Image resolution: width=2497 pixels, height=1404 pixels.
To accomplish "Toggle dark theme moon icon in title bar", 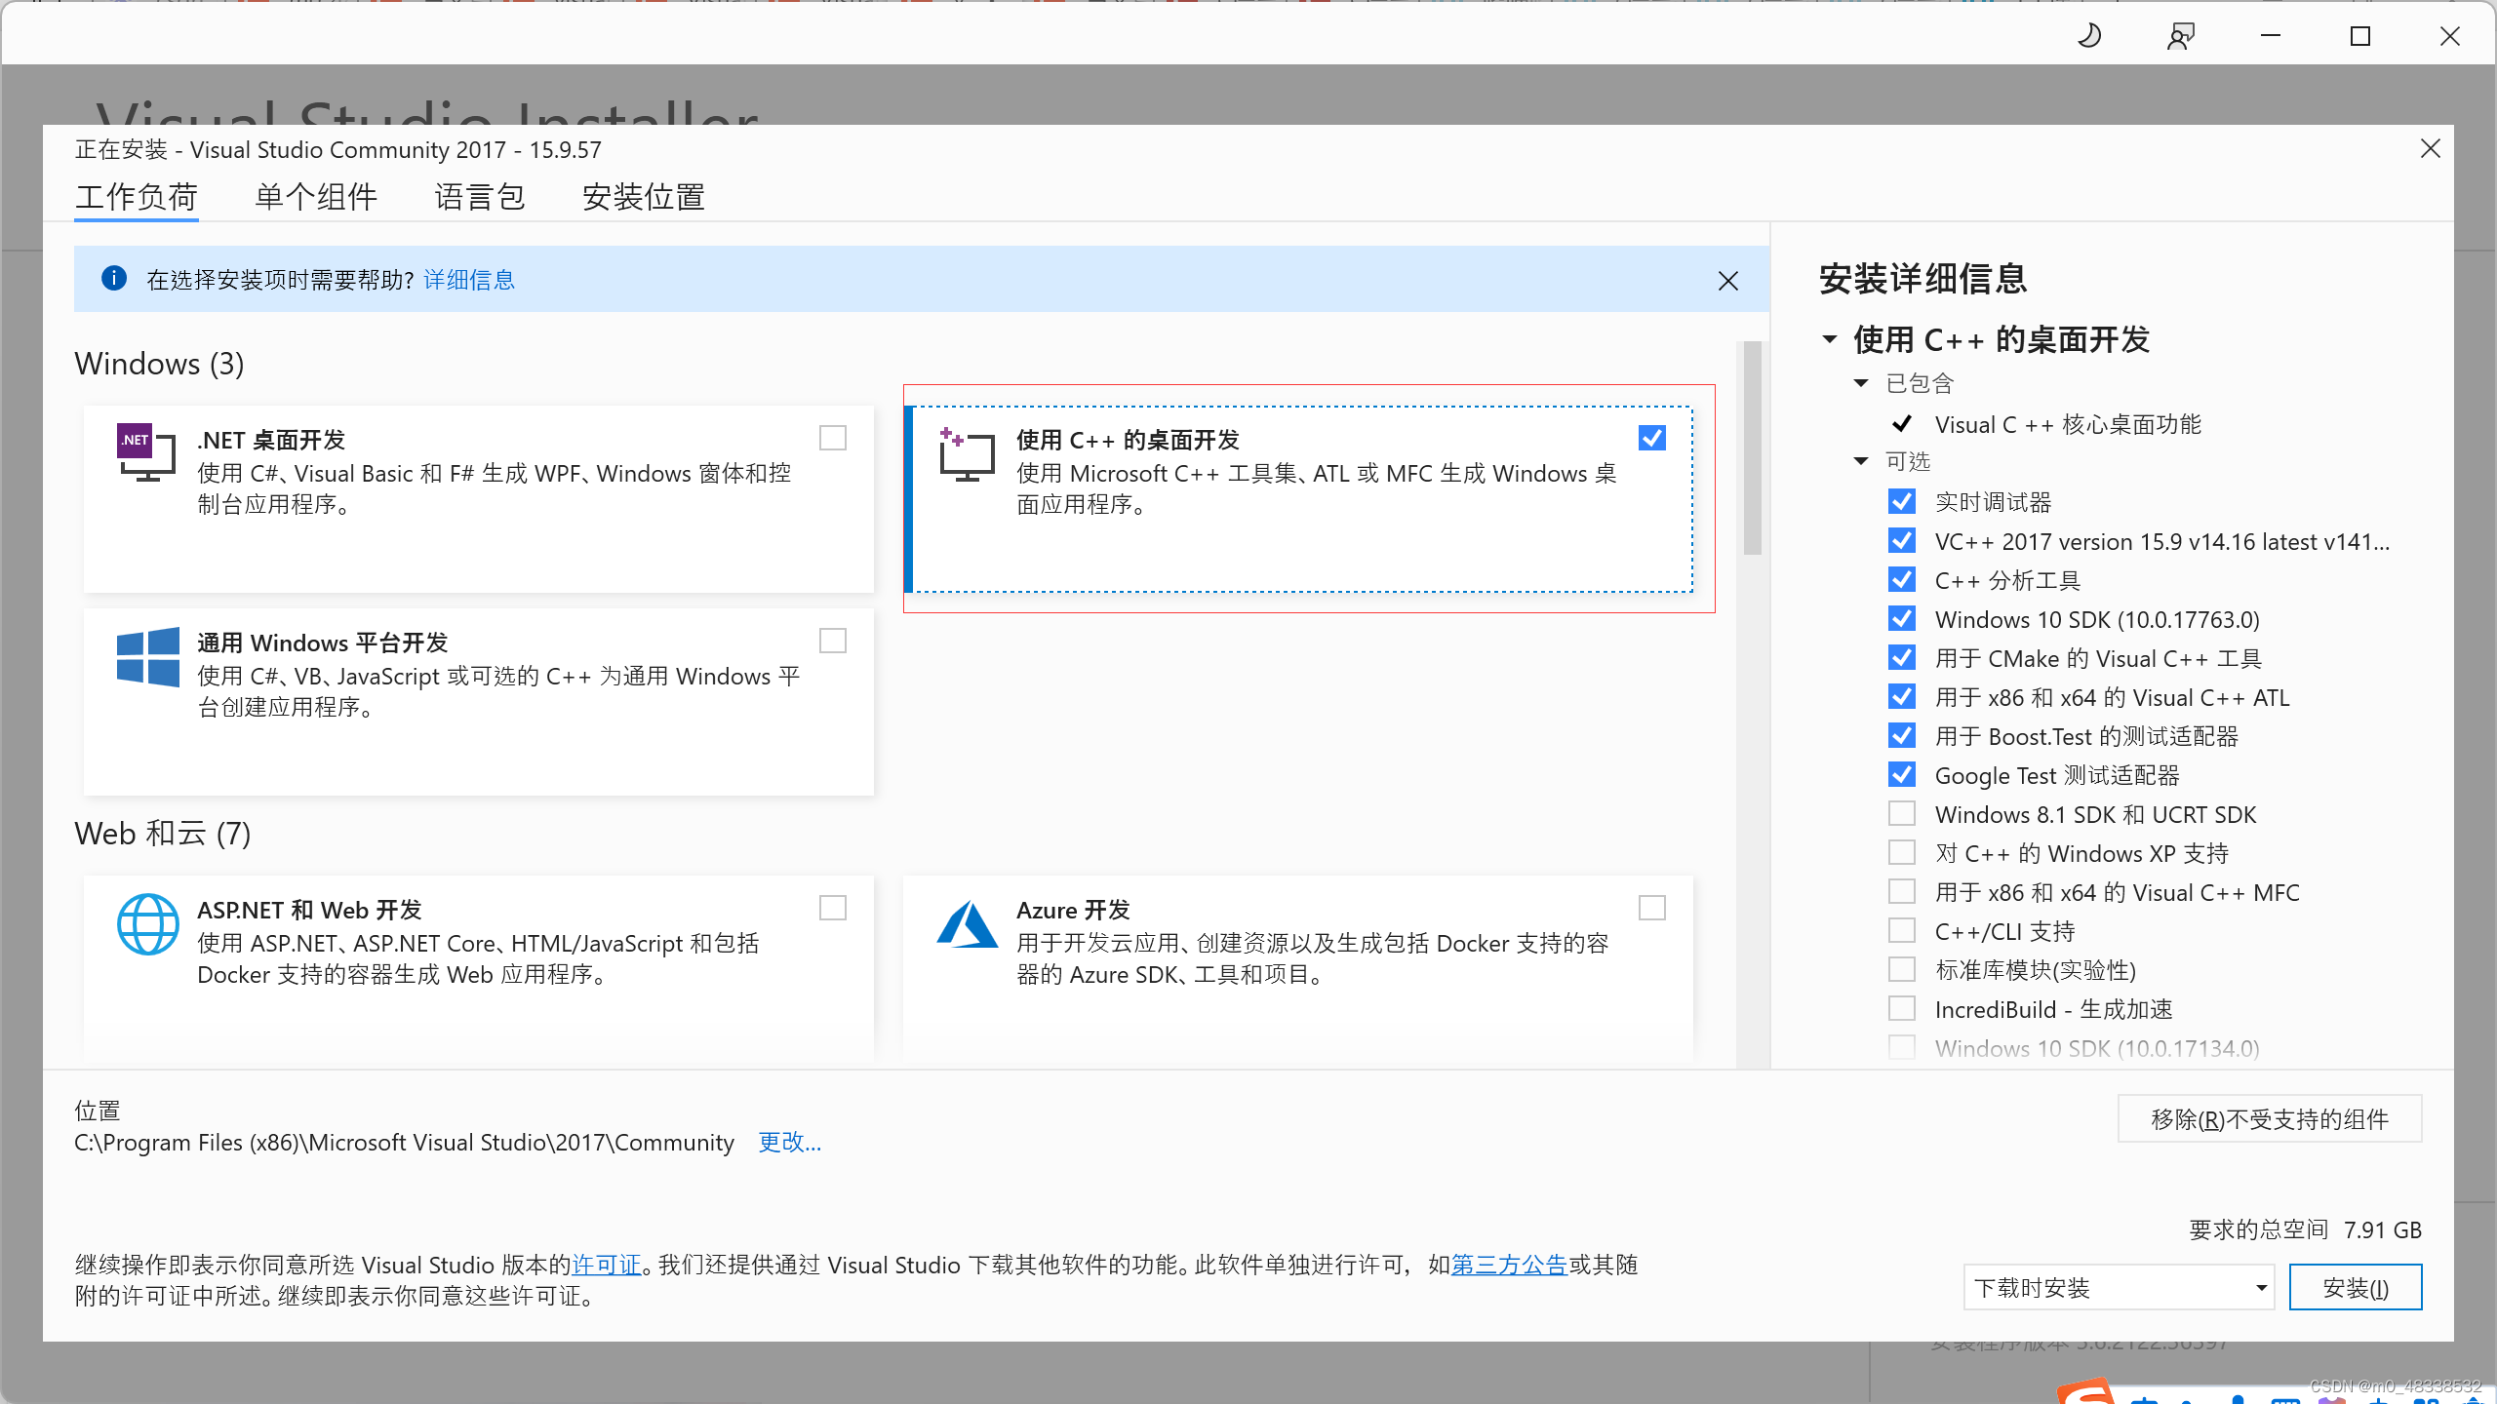I will click(2089, 36).
